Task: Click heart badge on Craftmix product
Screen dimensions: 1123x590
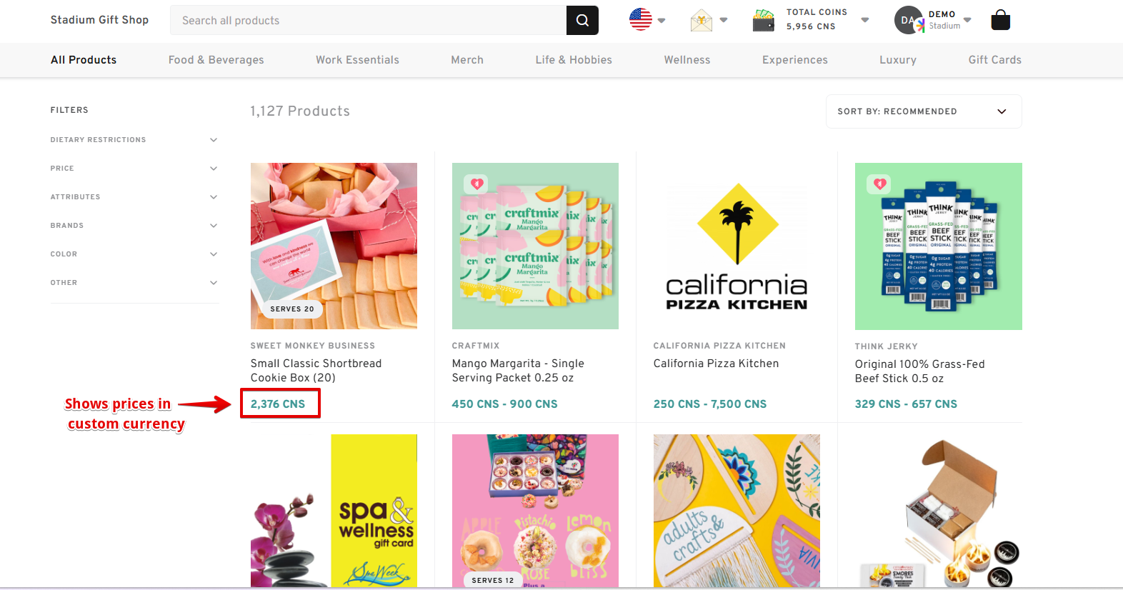Action: pos(477,184)
